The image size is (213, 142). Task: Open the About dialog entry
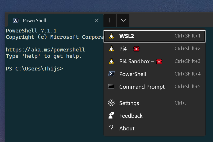(155, 128)
